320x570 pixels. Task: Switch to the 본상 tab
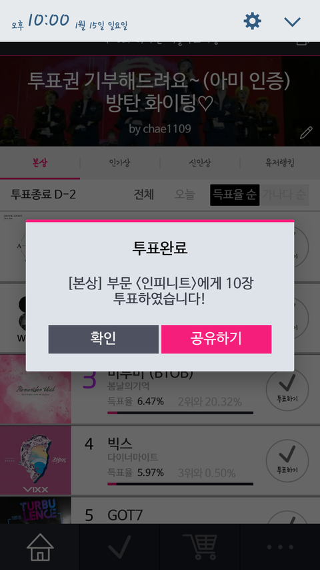[x=40, y=163]
